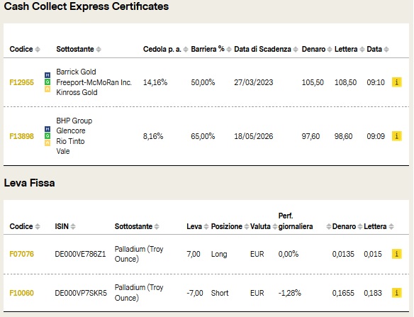414x317 pixels.
Task: Click daily performance -1,28%
Action: pyautogui.click(x=290, y=293)
